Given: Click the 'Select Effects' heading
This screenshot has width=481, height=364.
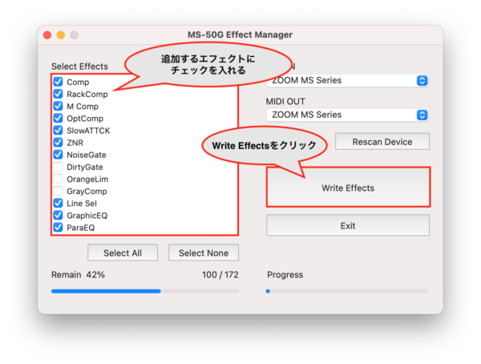Looking at the screenshot, I should click(79, 67).
